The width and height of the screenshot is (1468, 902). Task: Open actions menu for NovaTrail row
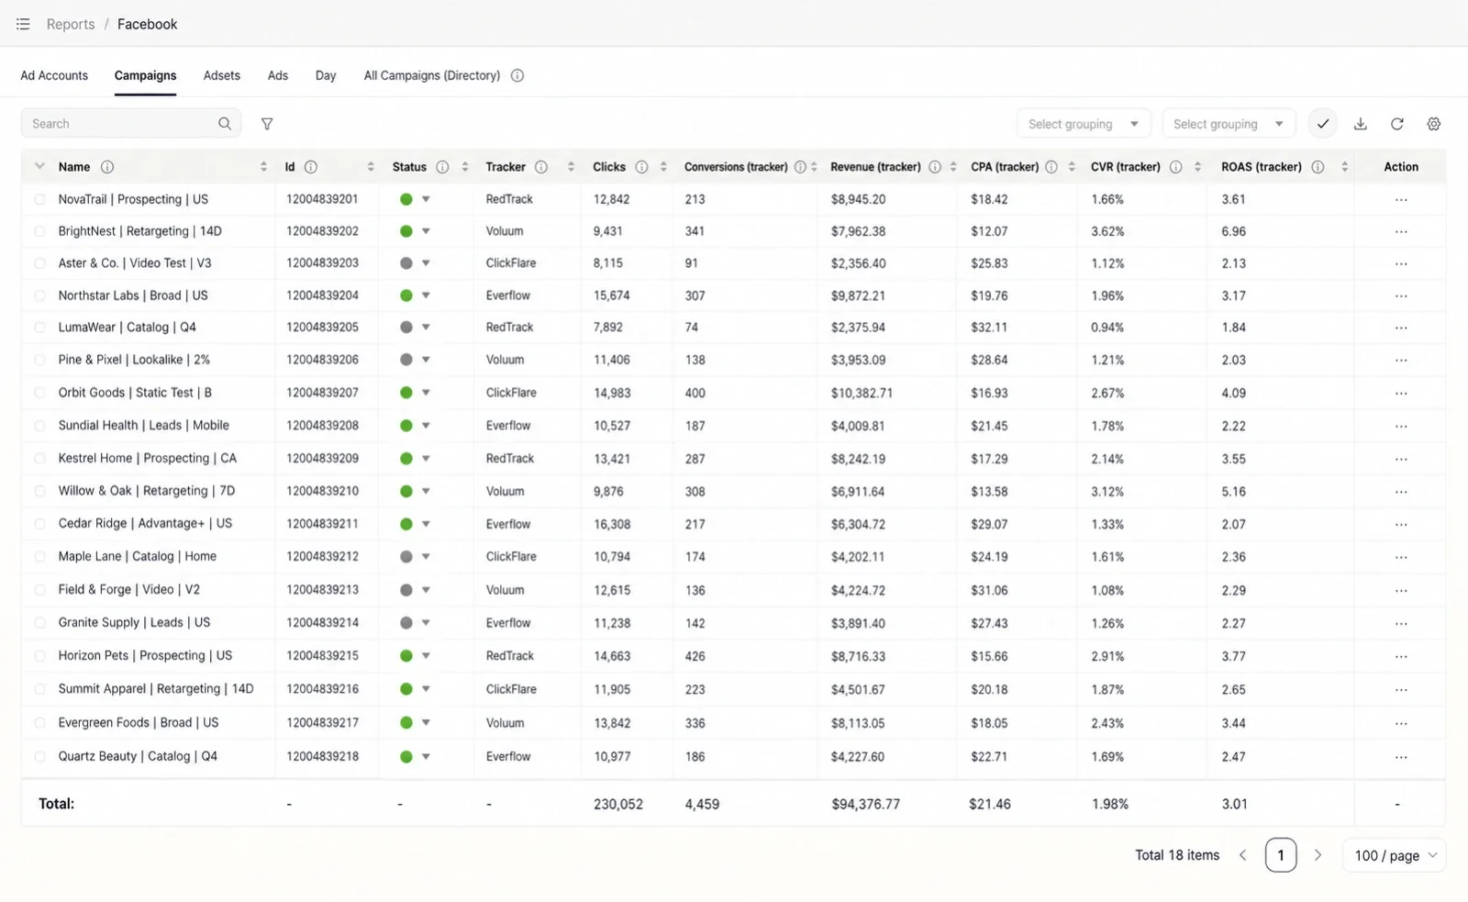(1401, 199)
